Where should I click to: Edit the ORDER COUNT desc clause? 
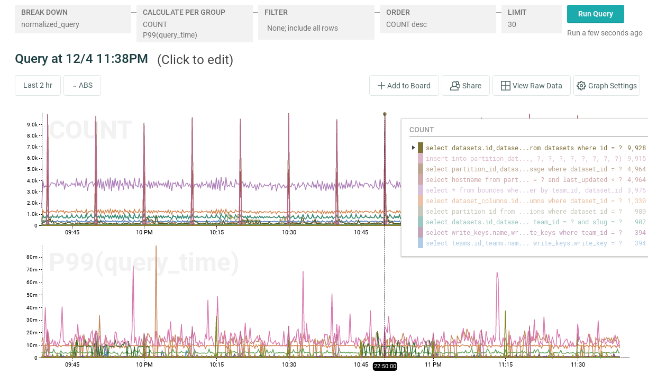437,19
